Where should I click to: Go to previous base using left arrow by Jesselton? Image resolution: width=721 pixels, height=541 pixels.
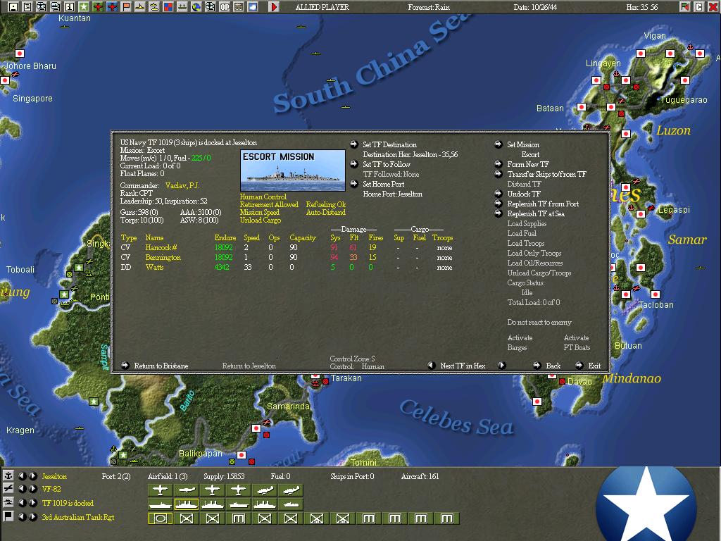point(22,475)
